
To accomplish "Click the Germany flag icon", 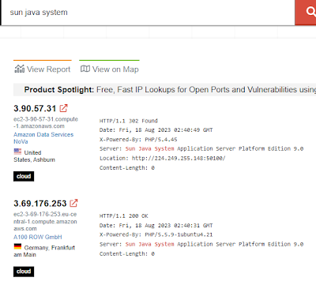I will 17,246.
